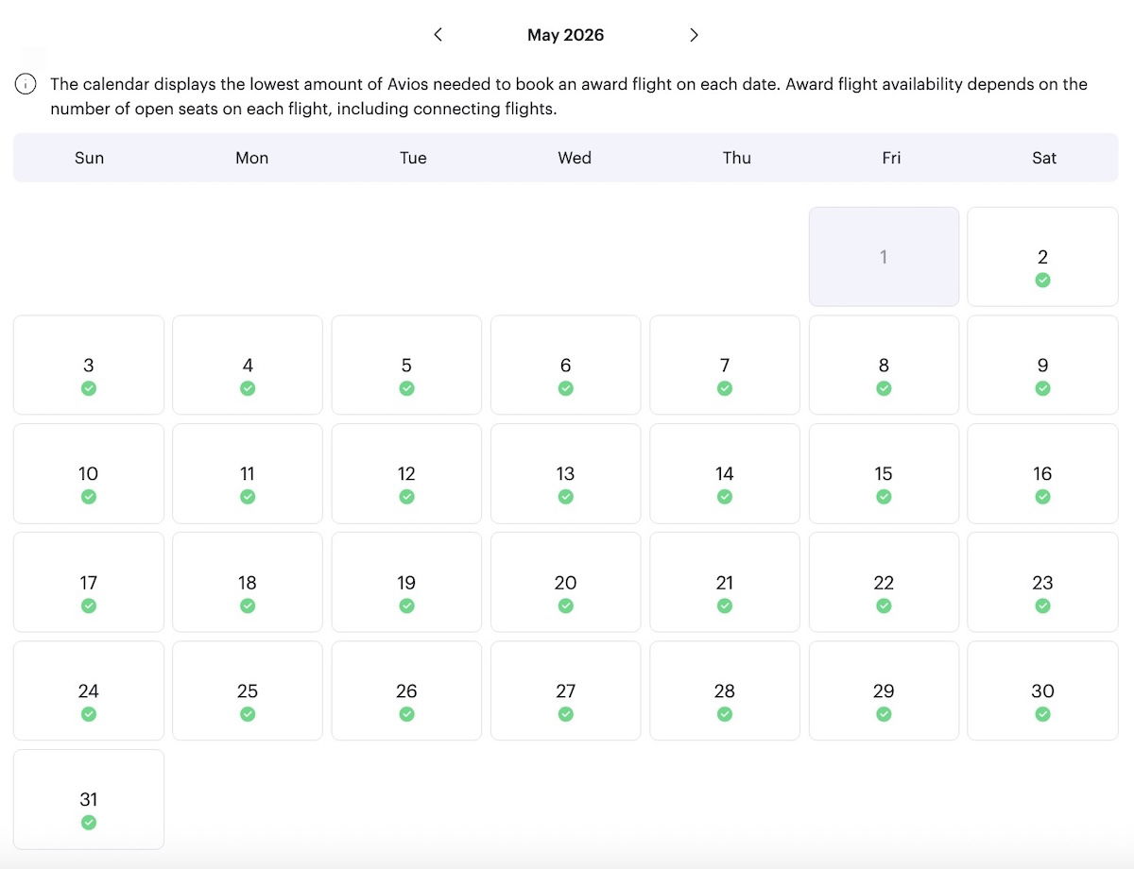Click the Tue column header
Viewport: 1134px width, 869px height.
(x=413, y=158)
